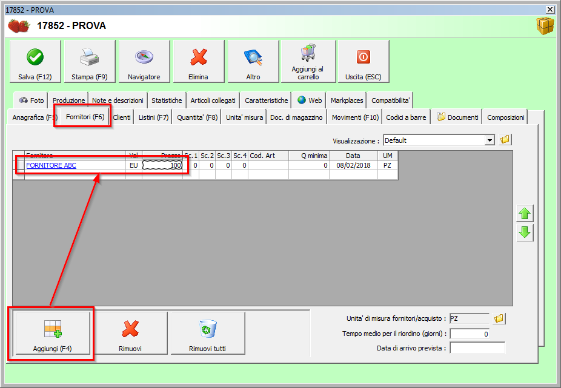
Task: Click the Uscita (ESC) exit button
Action: click(363, 62)
